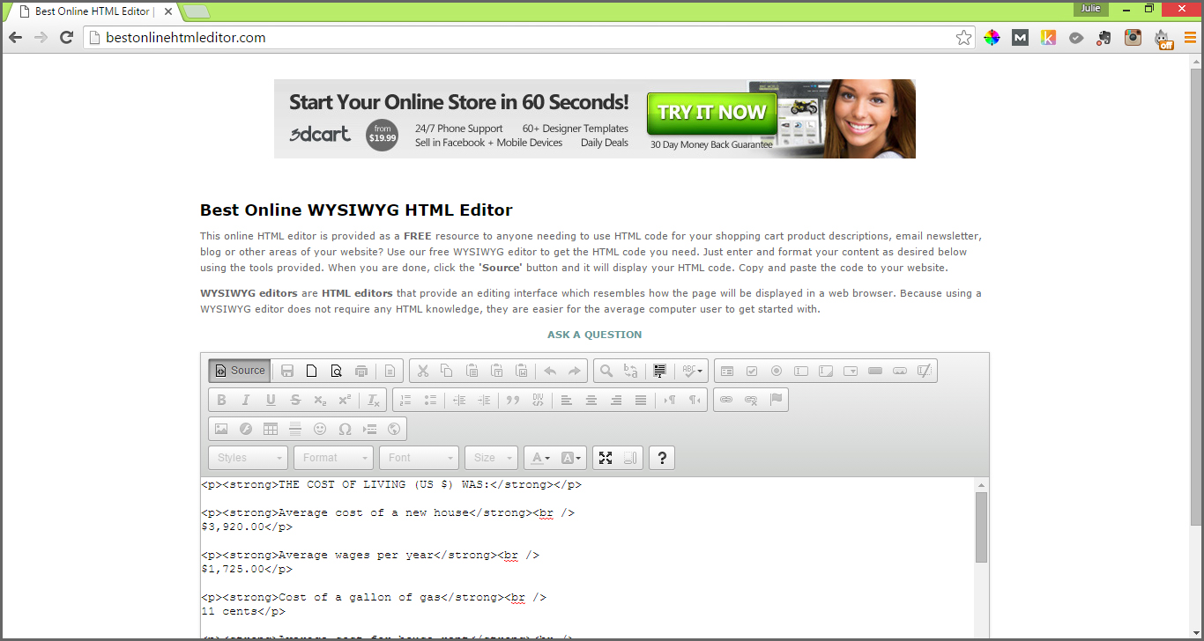
Task: Click the Justify alignment icon
Action: tap(641, 400)
